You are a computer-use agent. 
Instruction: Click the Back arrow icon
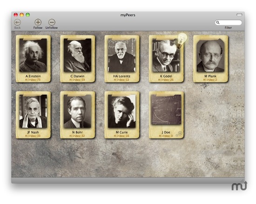17,22
